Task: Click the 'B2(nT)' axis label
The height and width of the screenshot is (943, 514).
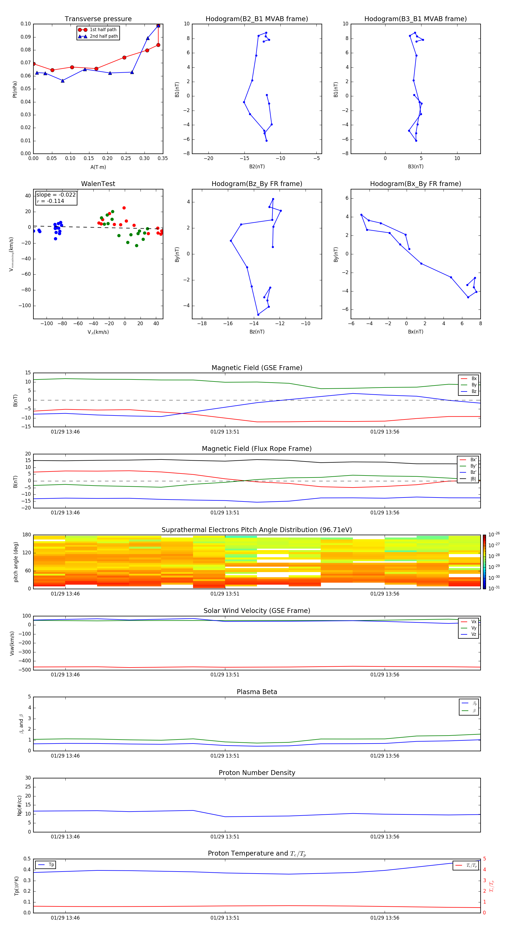Action: point(257,167)
